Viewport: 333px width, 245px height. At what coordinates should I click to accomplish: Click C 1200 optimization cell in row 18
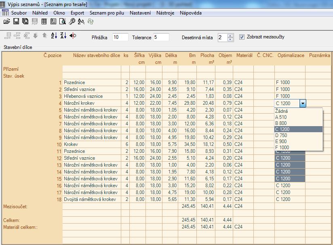coord(290,199)
